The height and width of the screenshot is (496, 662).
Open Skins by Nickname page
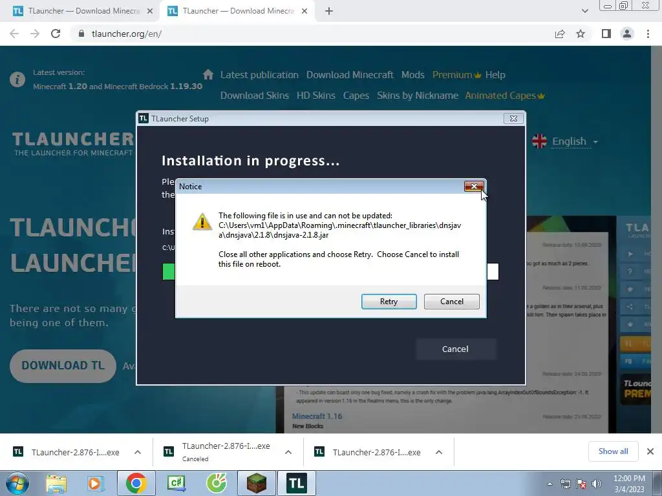(418, 96)
